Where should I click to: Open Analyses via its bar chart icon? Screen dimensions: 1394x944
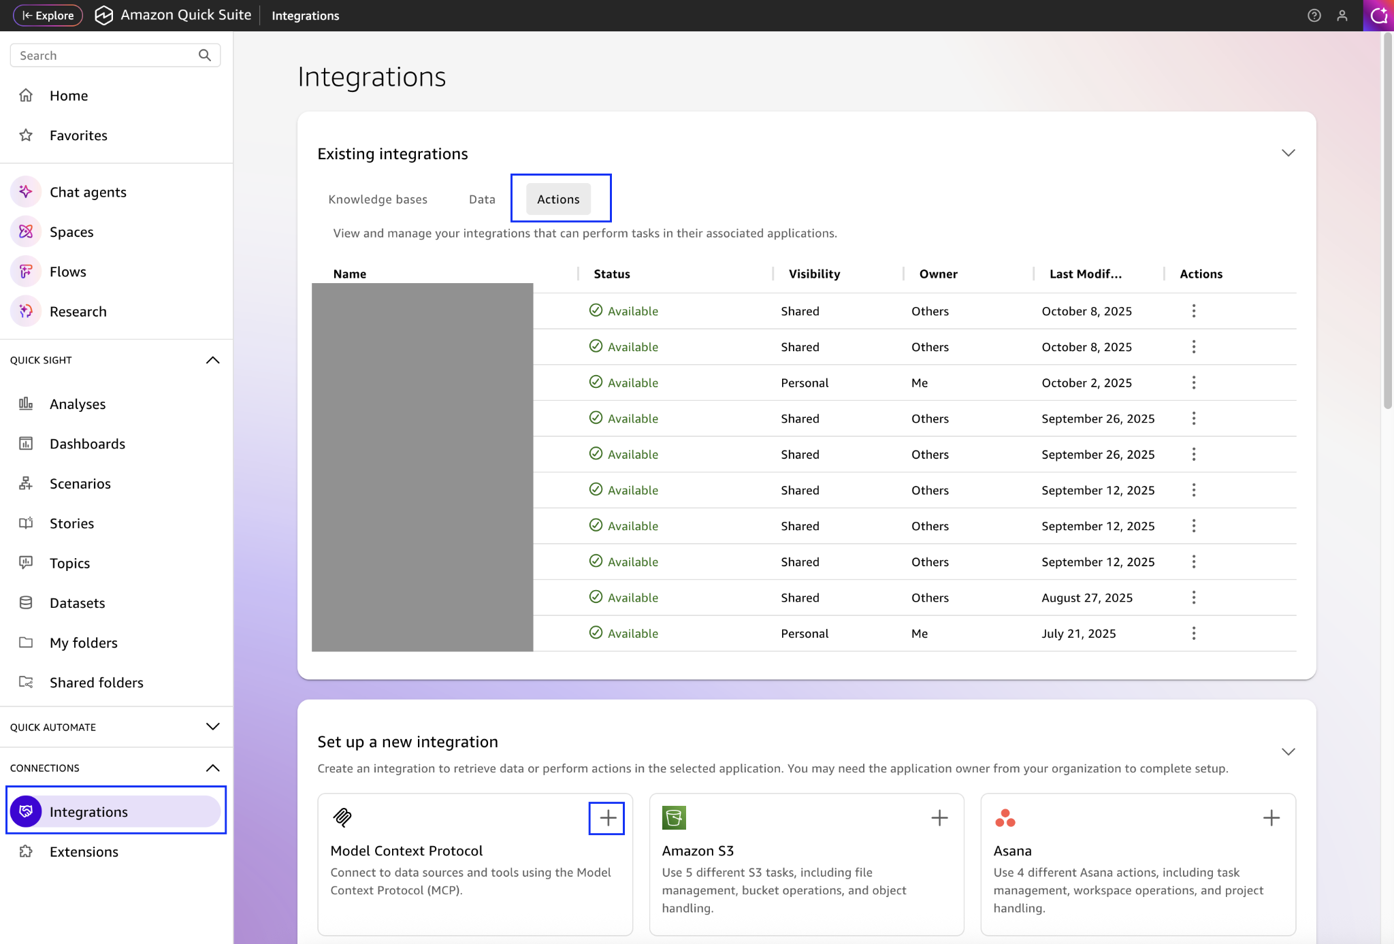coord(26,404)
